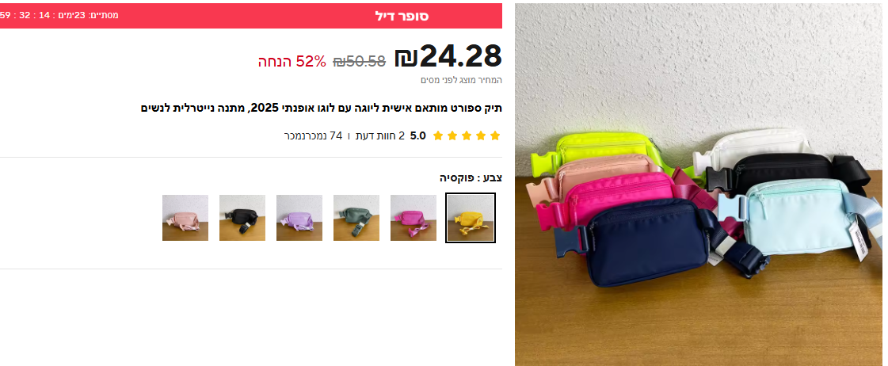Select the yellow bag color thumbnail

470,218
